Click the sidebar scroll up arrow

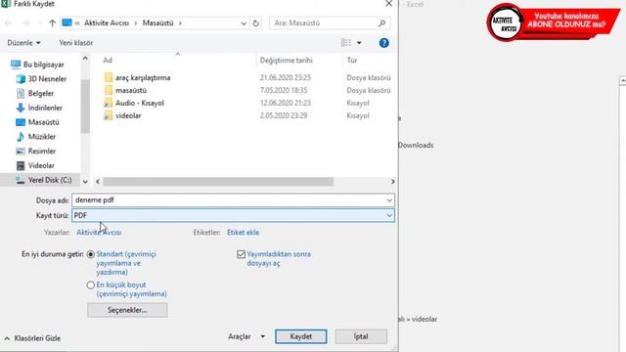click(x=85, y=59)
